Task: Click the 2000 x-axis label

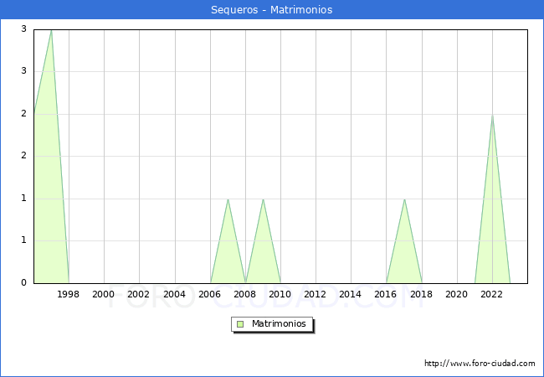Action: tap(104, 294)
